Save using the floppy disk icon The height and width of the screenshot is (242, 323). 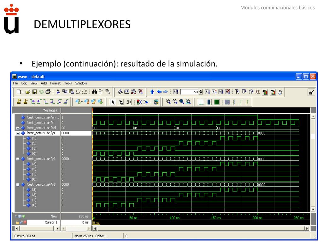tap(35, 92)
